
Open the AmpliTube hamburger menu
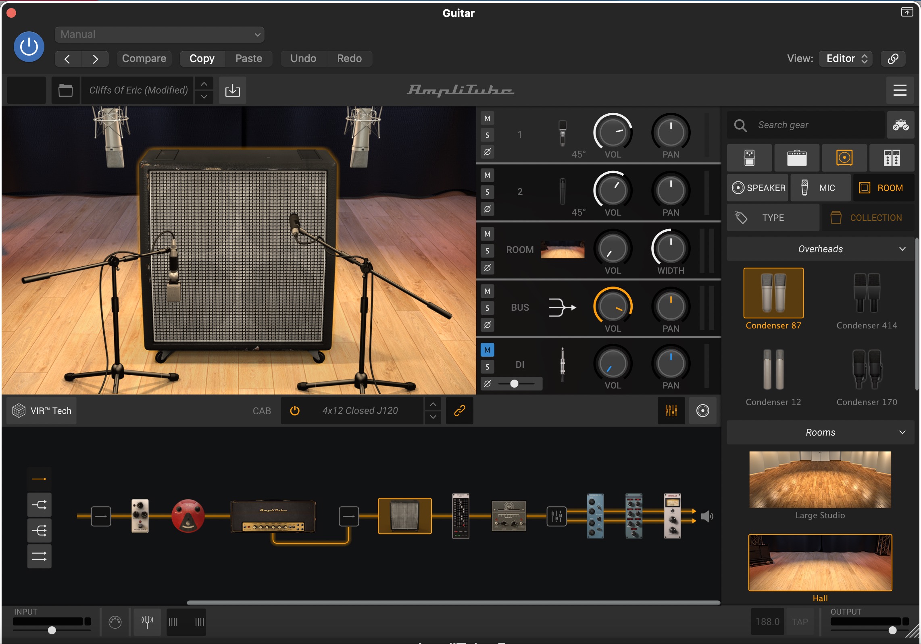(x=900, y=90)
